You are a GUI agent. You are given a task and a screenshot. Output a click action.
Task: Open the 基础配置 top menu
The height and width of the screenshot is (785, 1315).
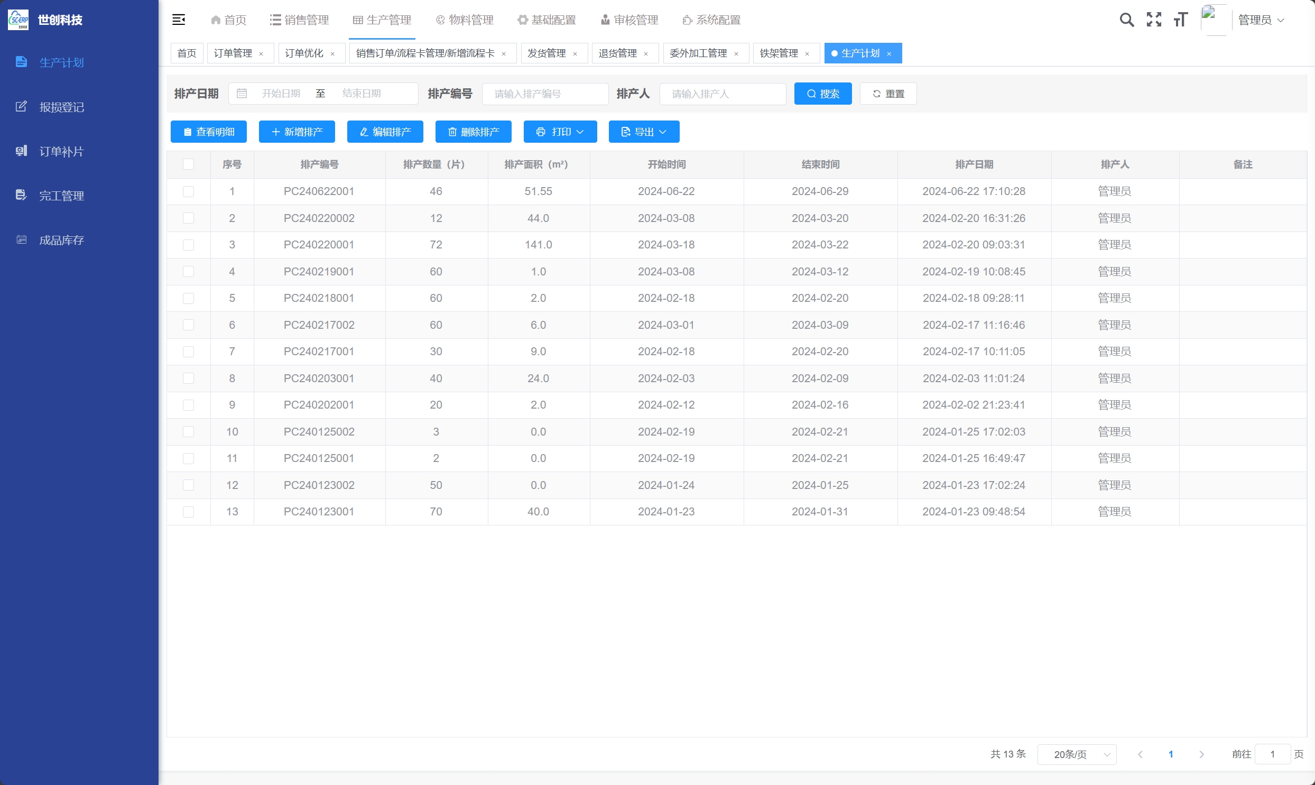(547, 20)
